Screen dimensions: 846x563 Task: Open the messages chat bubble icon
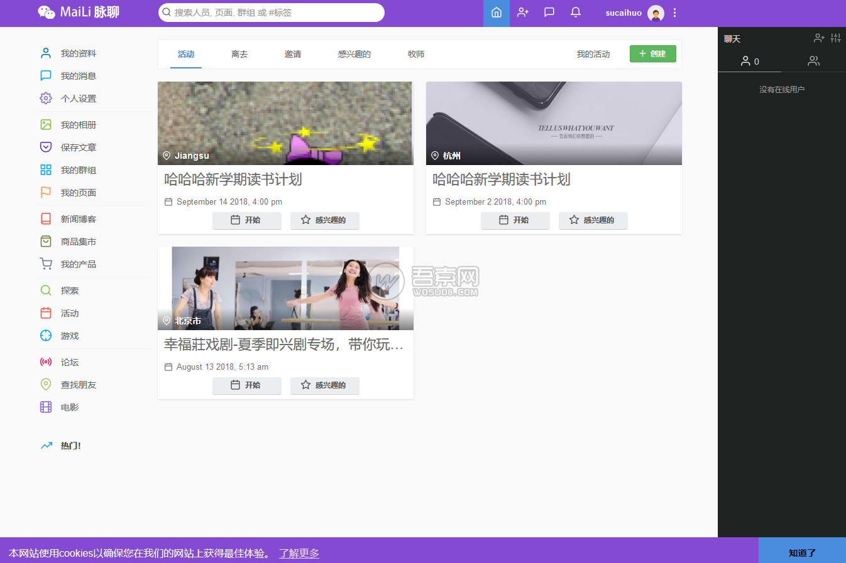click(x=549, y=13)
